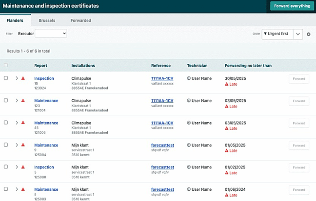The height and width of the screenshot is (201, 316).
Task: Click the warning icon beside Maintenance 121004
Action: point(23,101)
